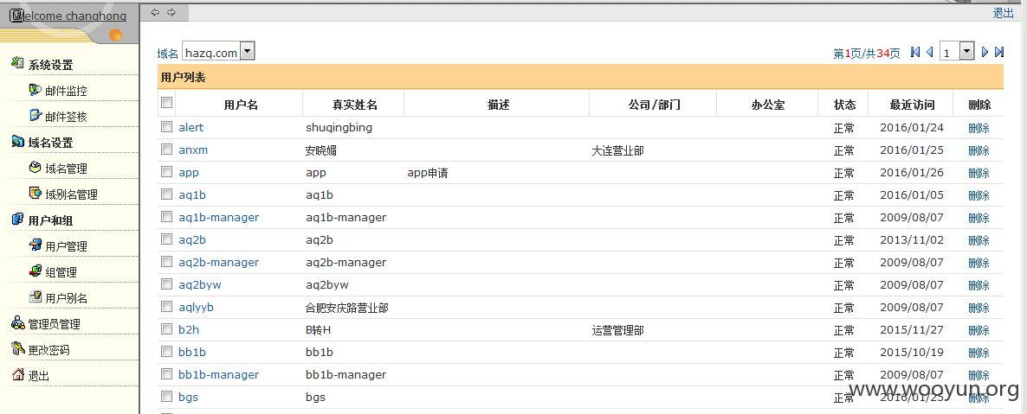Open user link aq1b-manager

(x=219, y=217)
